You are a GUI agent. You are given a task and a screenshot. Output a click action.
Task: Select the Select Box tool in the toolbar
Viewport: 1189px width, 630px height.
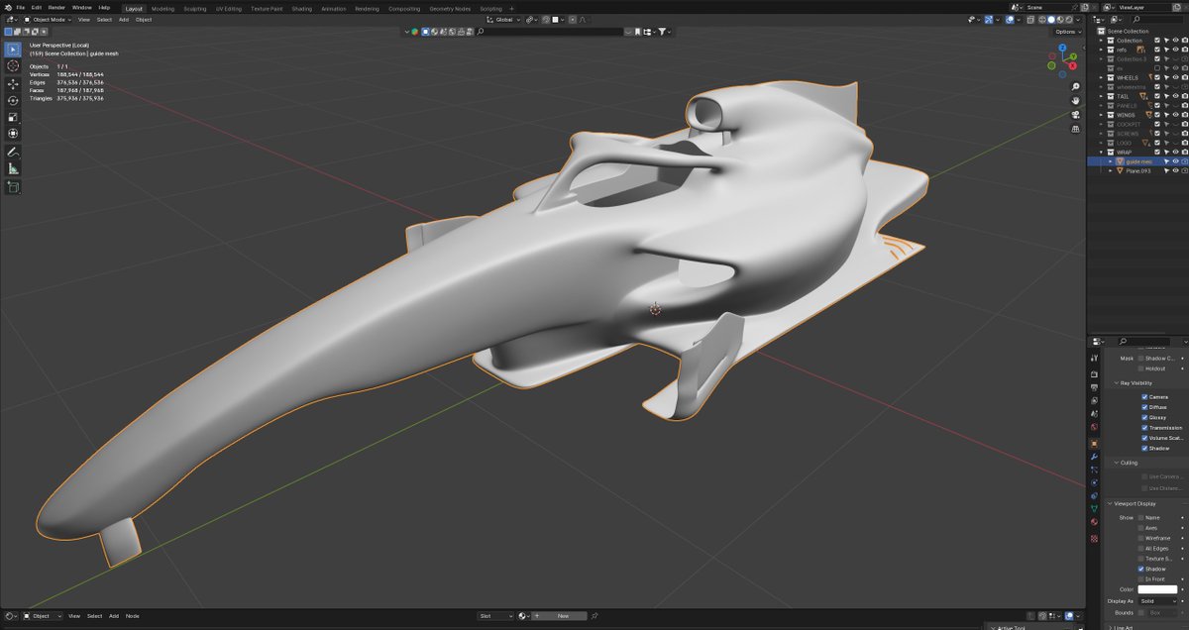(13, 49)
